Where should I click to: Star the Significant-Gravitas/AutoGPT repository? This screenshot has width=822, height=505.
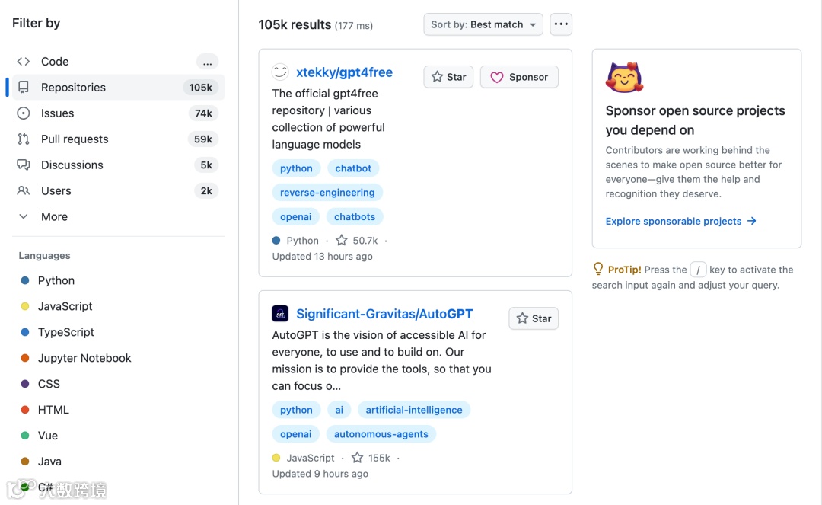tap(534, 318)
